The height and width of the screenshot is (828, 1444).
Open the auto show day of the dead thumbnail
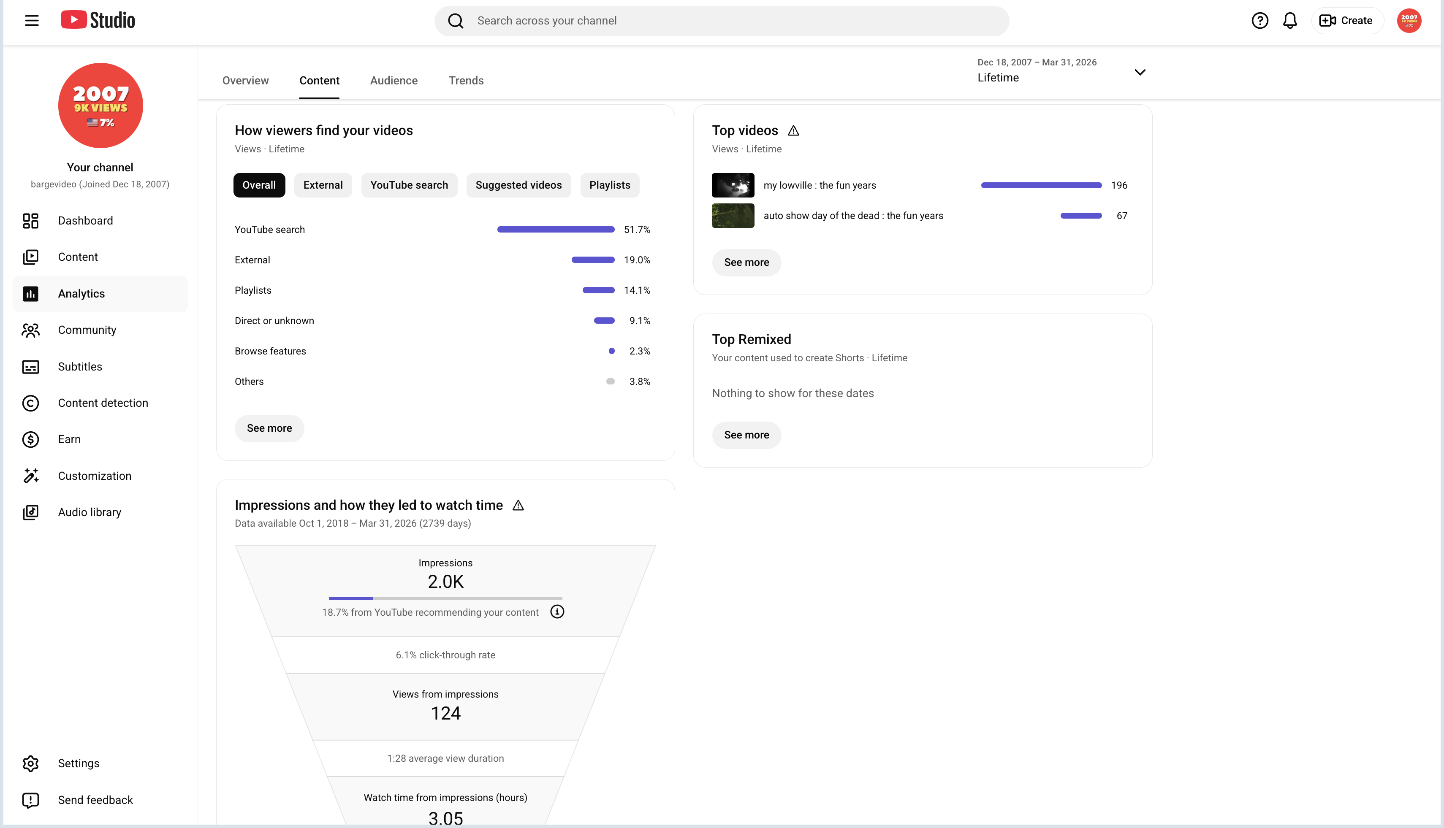click(733, 216)
